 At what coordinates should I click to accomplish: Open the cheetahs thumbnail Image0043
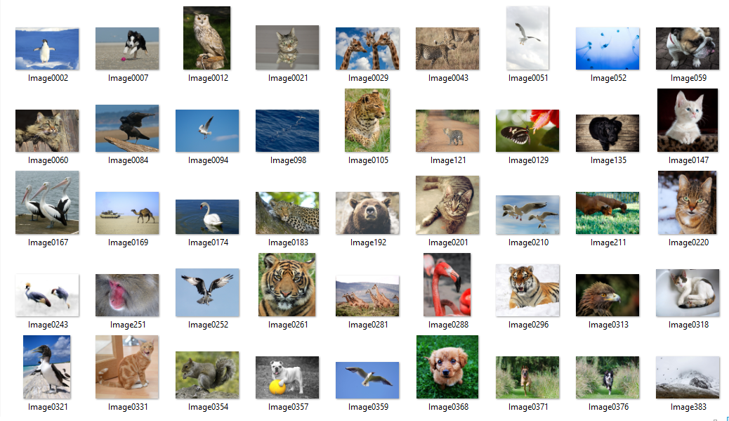[447, 48]
